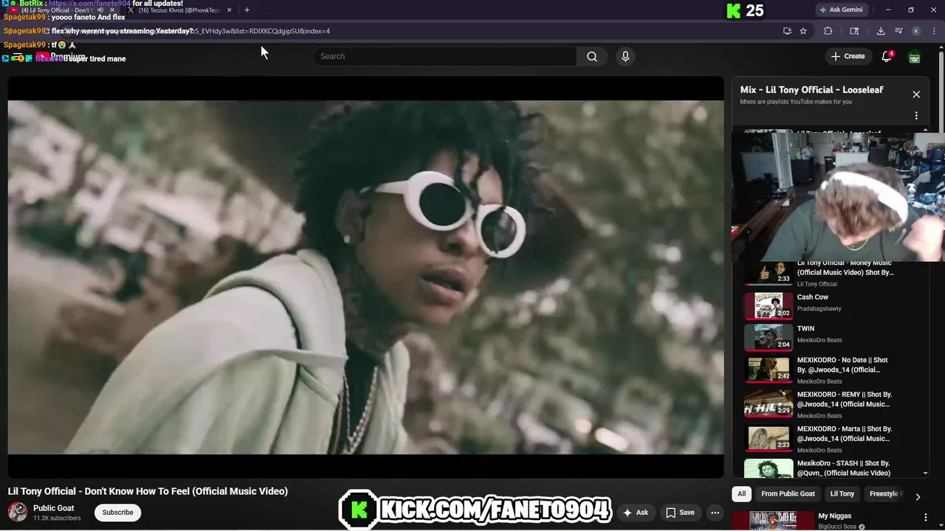
Task: Close the Mix playlist panel
Action: click(x=916, y=94)
